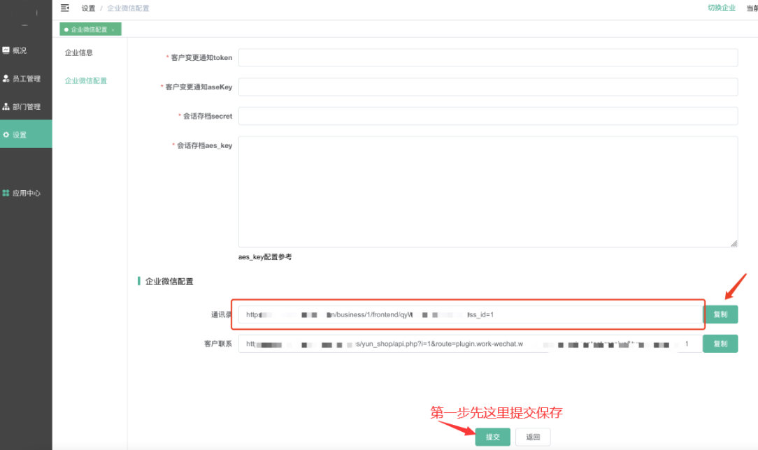This screenshot has height=450, width=758.
Task: Click the 部门管理 department icon in sidebar
Action: coord(6,106)
